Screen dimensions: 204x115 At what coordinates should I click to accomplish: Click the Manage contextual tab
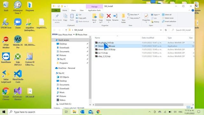tap(94, 6)
